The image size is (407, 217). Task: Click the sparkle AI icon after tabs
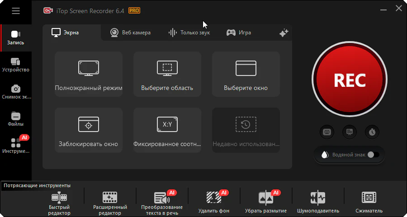(x=284, y=33)
